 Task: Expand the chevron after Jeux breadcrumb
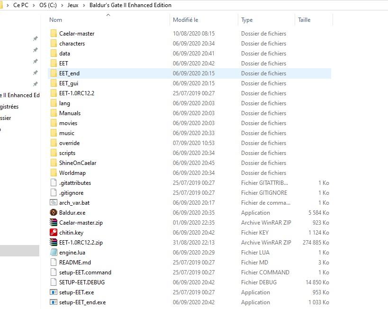(84, 5)
